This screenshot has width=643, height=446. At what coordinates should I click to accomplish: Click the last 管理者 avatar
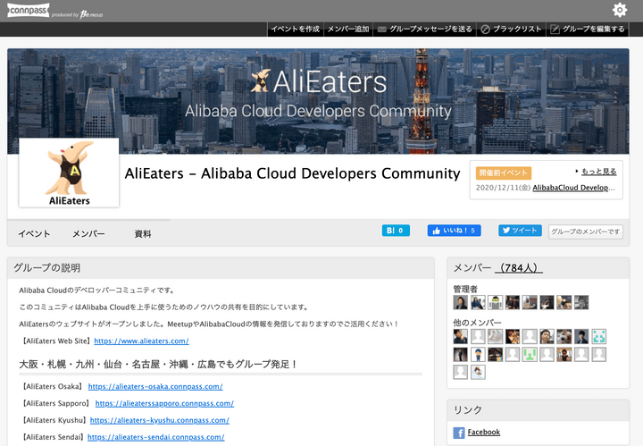click(581, 302)
